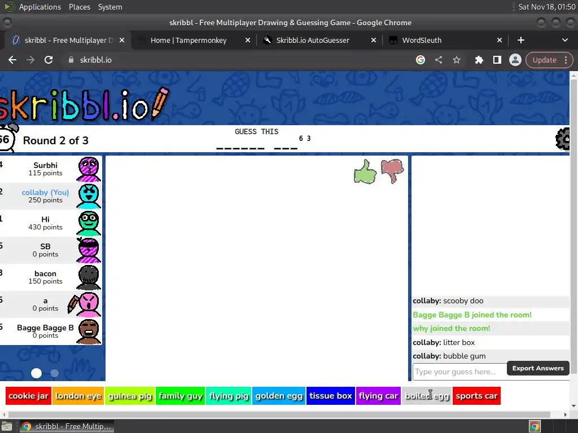Open the Chrome profile avatar
The image size is (578, 433).
pos(515,60)
